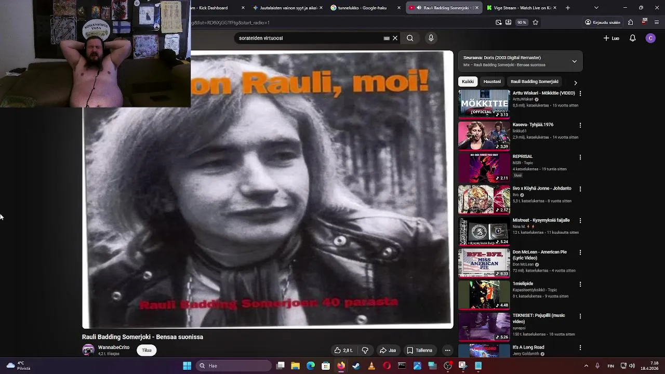Open options for Mistreat Kysymyksiä faijalle
The height and width of the screenshot is (374, 665).
click(x=580, y=221)
